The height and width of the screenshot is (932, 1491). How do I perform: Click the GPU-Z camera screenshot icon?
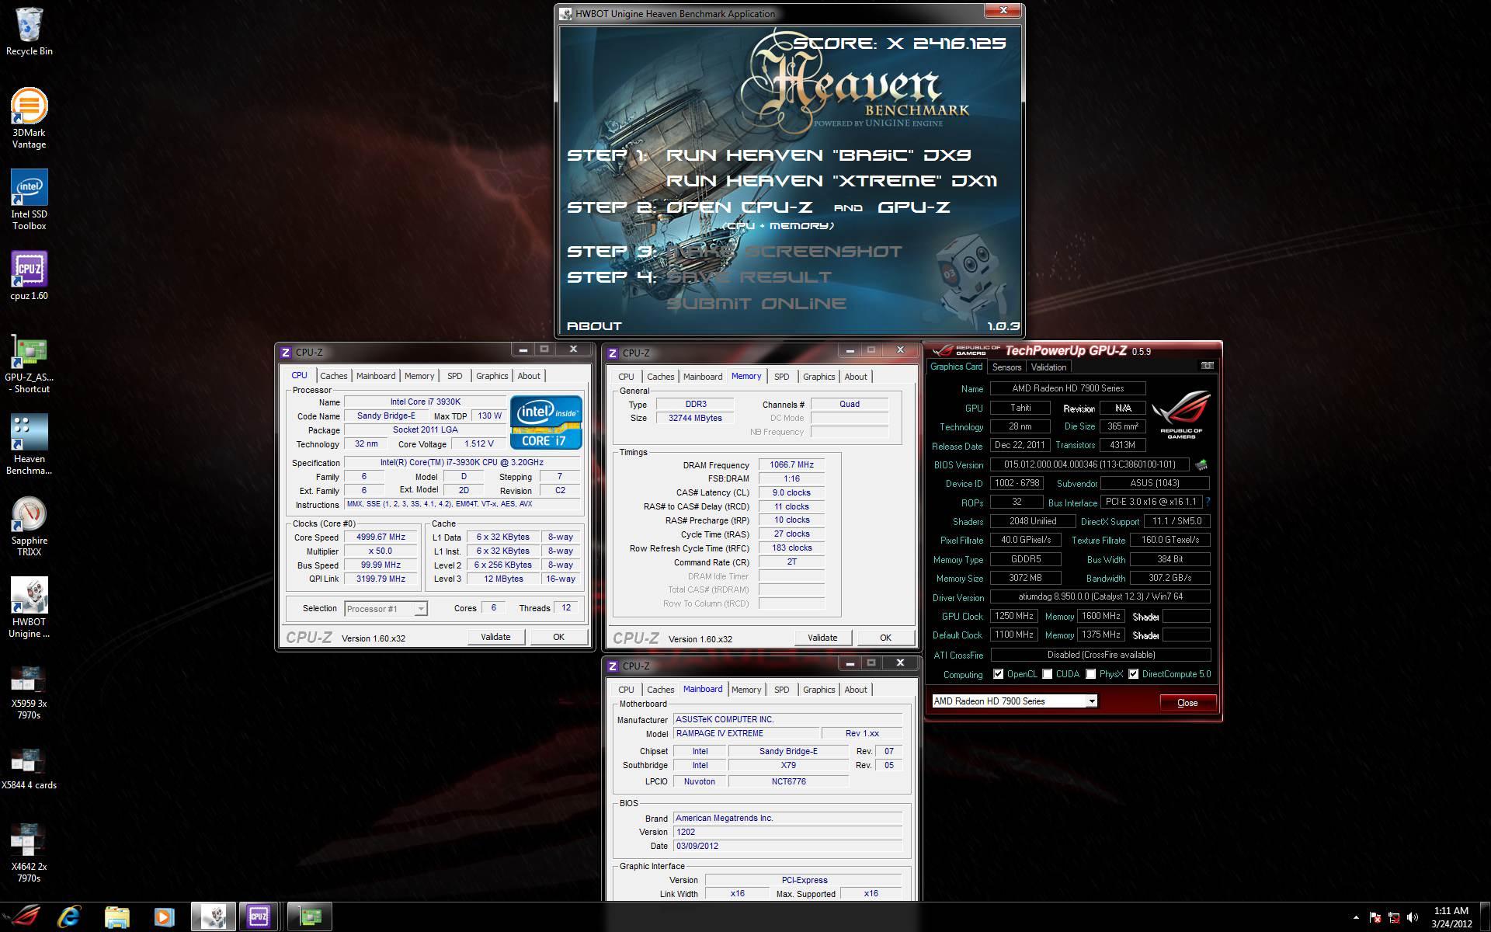pyautogui.click(x=1207, y=366)
